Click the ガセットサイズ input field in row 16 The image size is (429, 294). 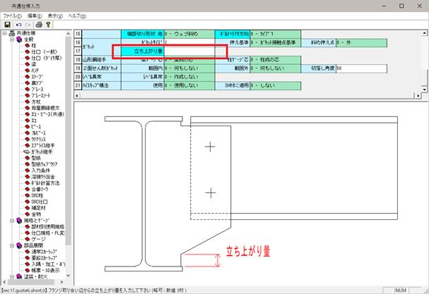point(189,42)
